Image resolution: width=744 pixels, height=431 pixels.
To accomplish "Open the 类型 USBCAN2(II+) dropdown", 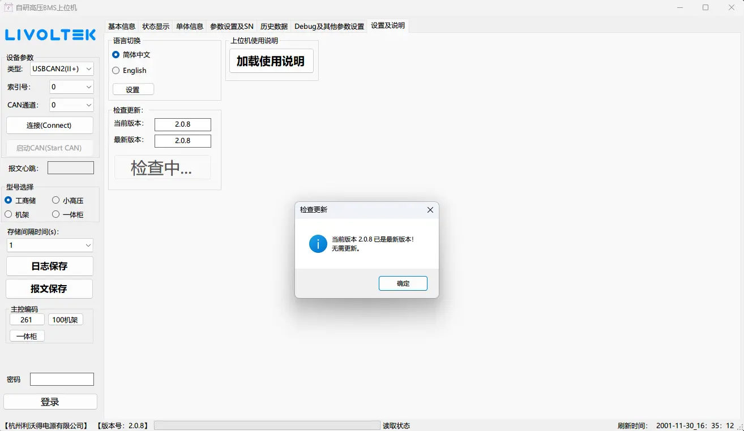I will pyautogui.click(x=62, y=69).
